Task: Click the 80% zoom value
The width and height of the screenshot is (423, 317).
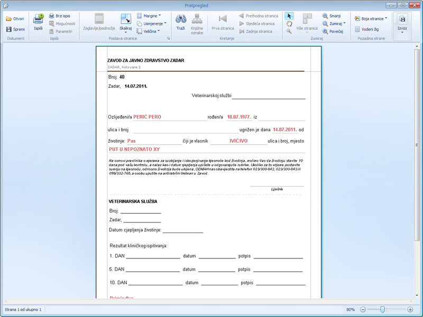Action: 351,310
